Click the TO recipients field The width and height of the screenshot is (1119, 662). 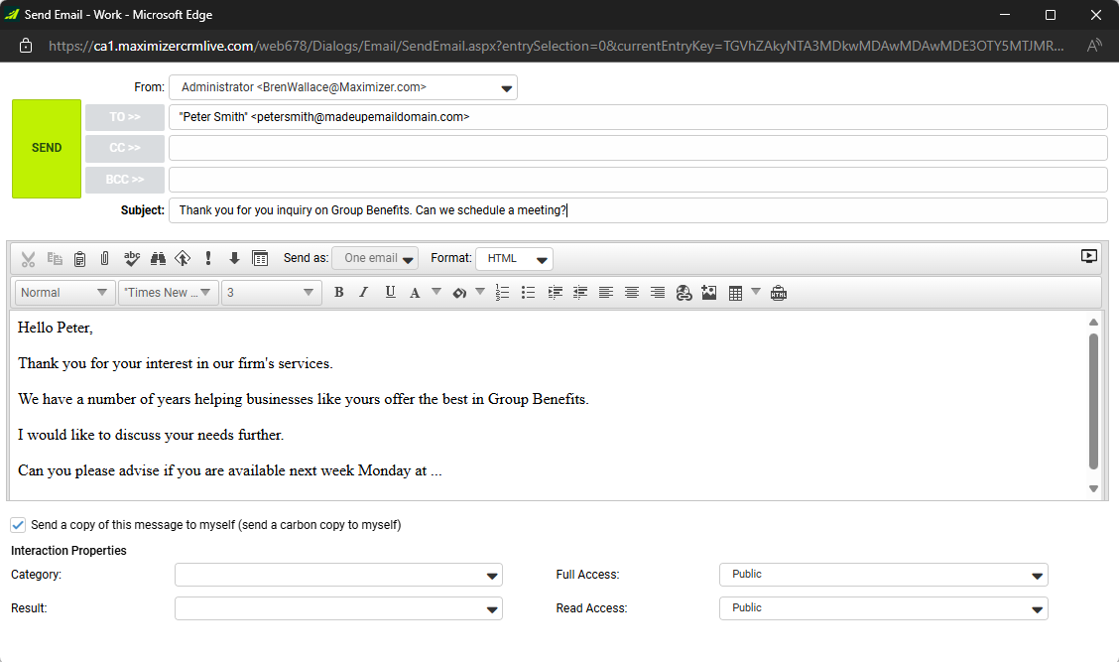(x=638, y=117)
